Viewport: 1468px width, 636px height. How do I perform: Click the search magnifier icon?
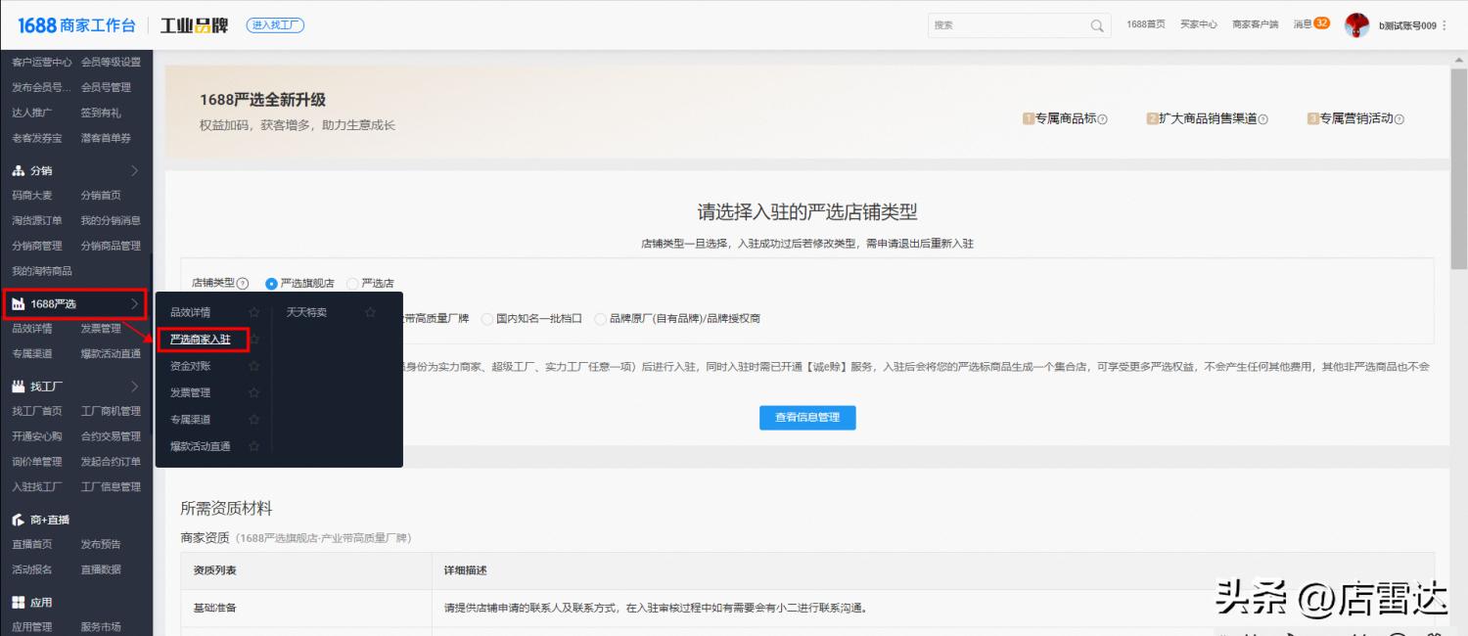click(x=1097, y=24)
